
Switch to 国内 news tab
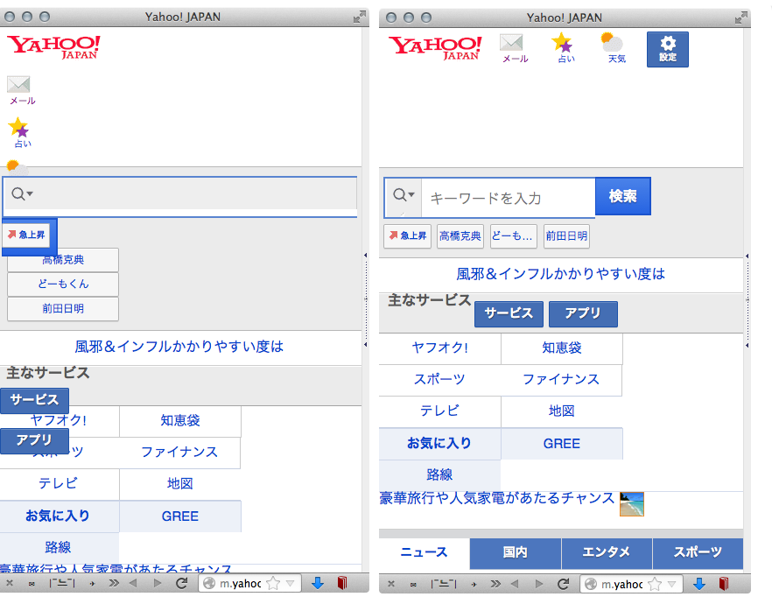pyautogui.click(x=515, y=552)
